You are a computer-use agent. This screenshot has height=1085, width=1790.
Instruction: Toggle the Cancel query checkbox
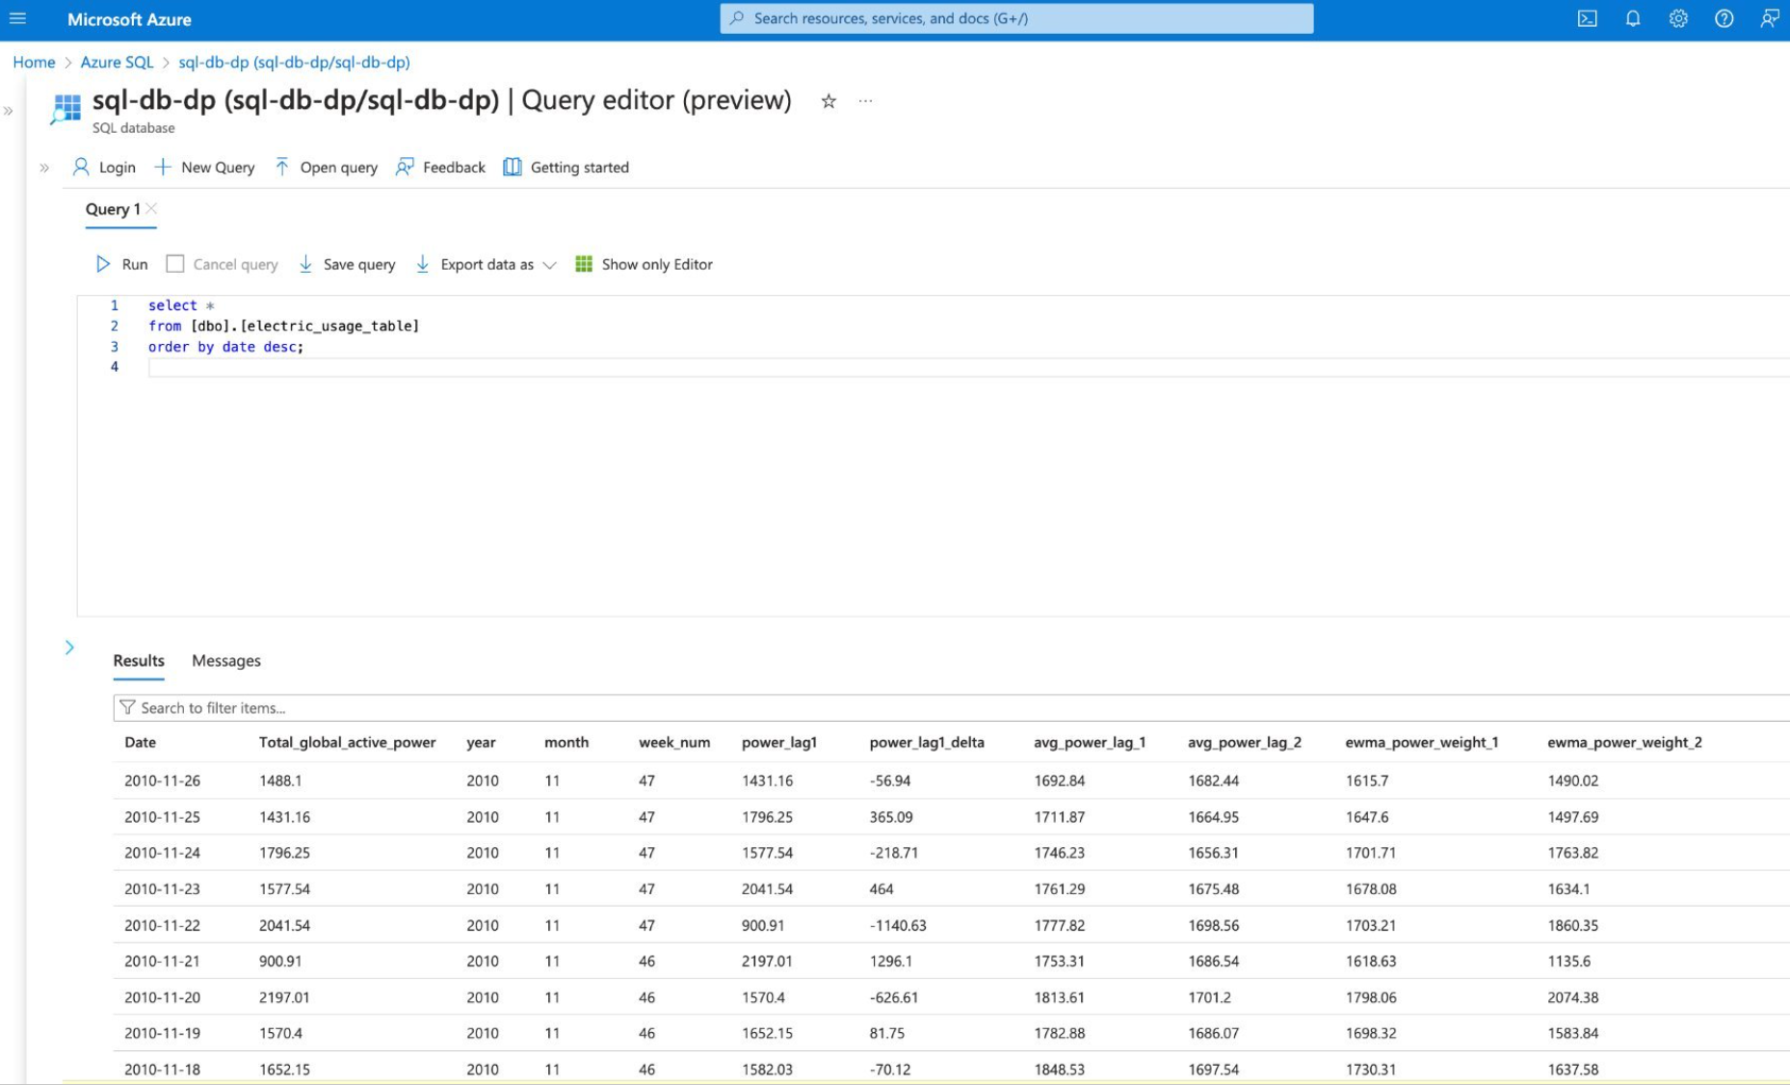tap(175, 264)
